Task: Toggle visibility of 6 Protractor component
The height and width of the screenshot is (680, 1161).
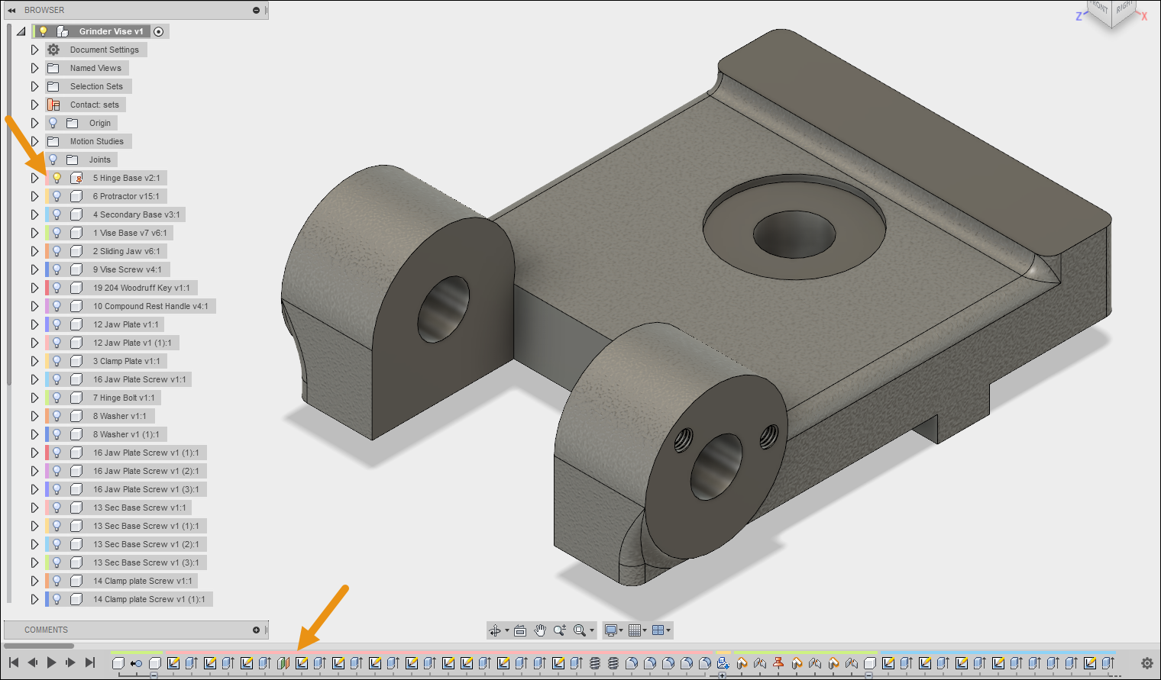Action: (57, 196)
